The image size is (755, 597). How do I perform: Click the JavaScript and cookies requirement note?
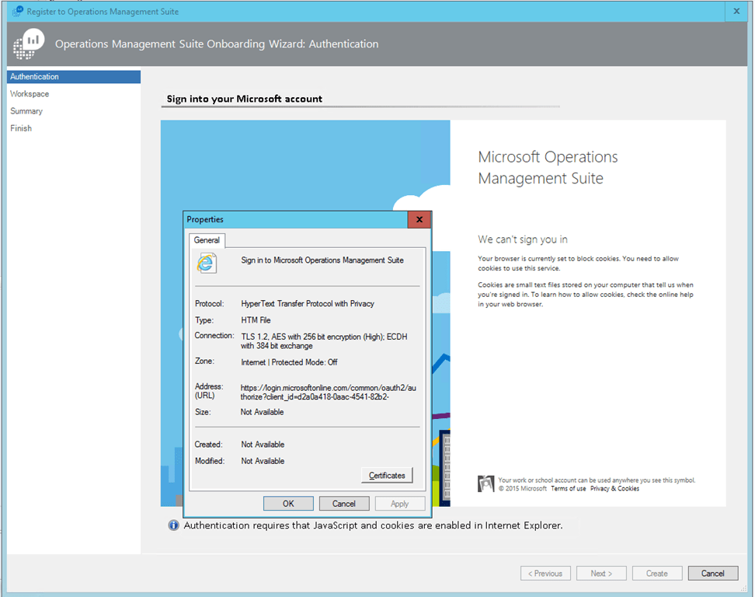(373, 525)
